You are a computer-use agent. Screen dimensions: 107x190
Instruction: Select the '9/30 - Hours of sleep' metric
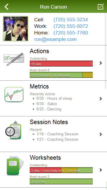click(x=54, y=98)
